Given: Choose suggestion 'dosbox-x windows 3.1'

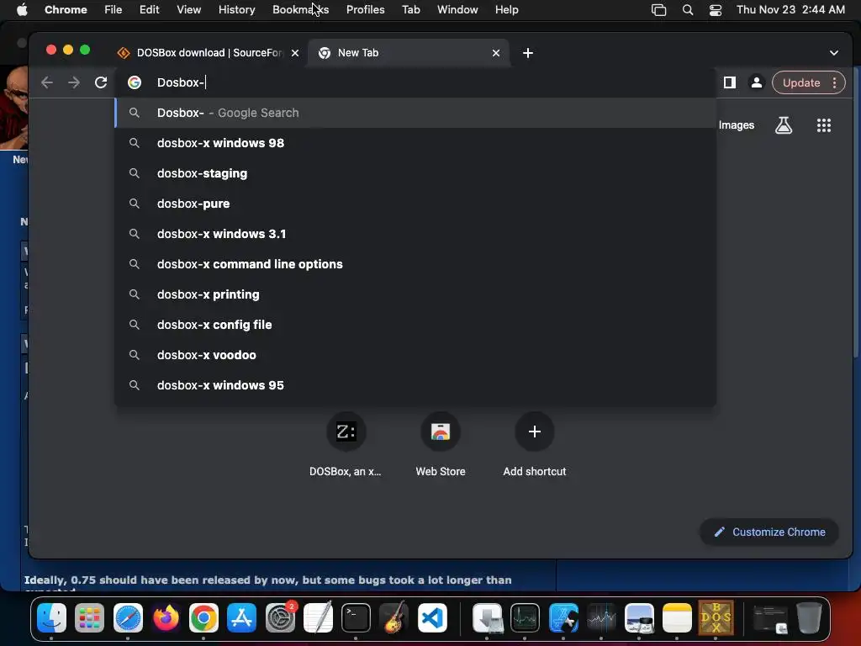Looking at the screenshot, I should click(x=415, y=234).
